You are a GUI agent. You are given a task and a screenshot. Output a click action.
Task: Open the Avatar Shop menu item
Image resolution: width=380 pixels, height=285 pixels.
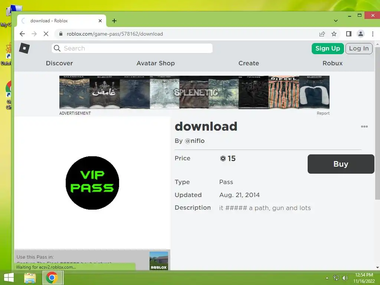click(x=155, y=63)
